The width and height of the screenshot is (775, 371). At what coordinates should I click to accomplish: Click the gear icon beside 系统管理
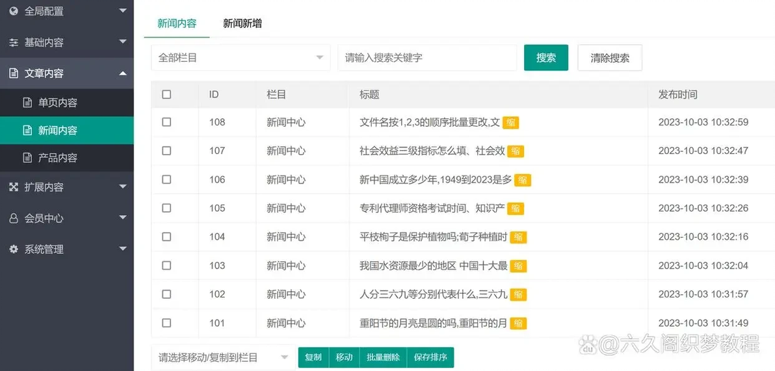point(14,249)
